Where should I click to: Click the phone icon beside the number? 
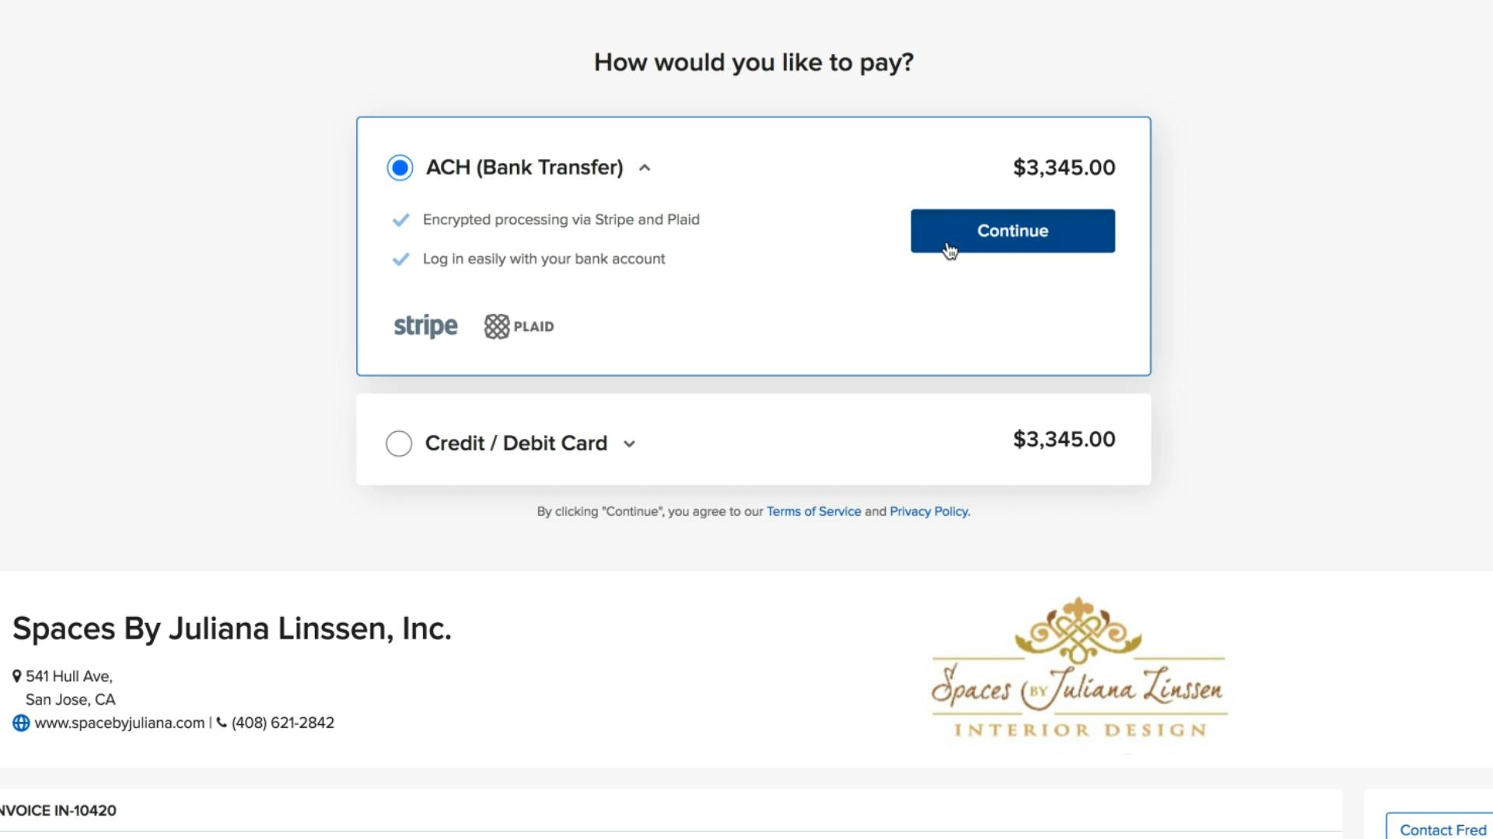[x=222, y=723]
